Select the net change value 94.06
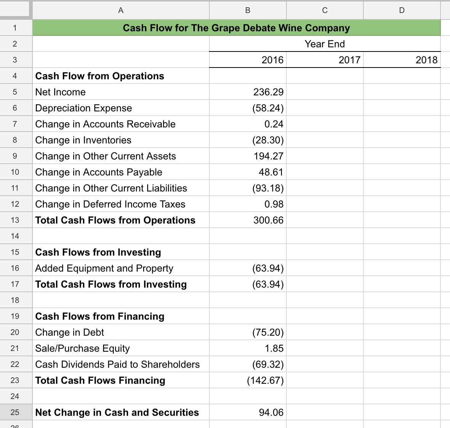 click(248, 412)
